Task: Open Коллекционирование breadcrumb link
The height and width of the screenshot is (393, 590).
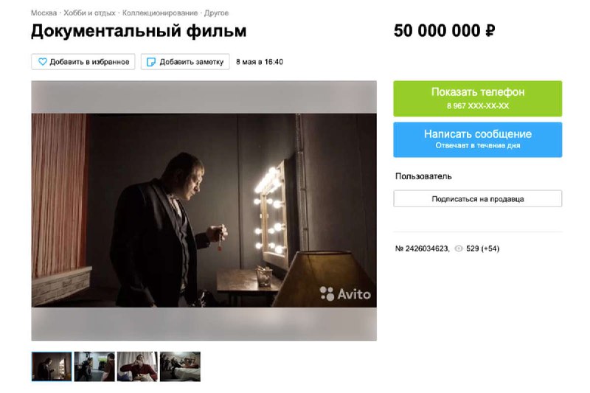Action: (160, 13)
